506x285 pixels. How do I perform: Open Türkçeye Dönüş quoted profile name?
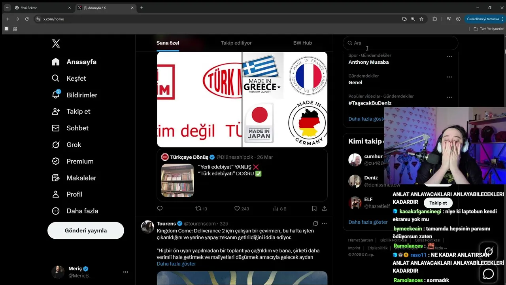(189, 157)
